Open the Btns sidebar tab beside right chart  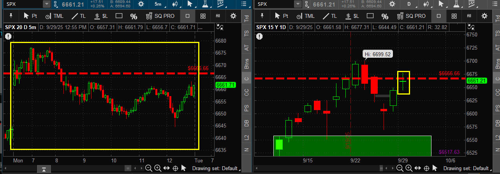pyautogui.click(x=497, y=64)
